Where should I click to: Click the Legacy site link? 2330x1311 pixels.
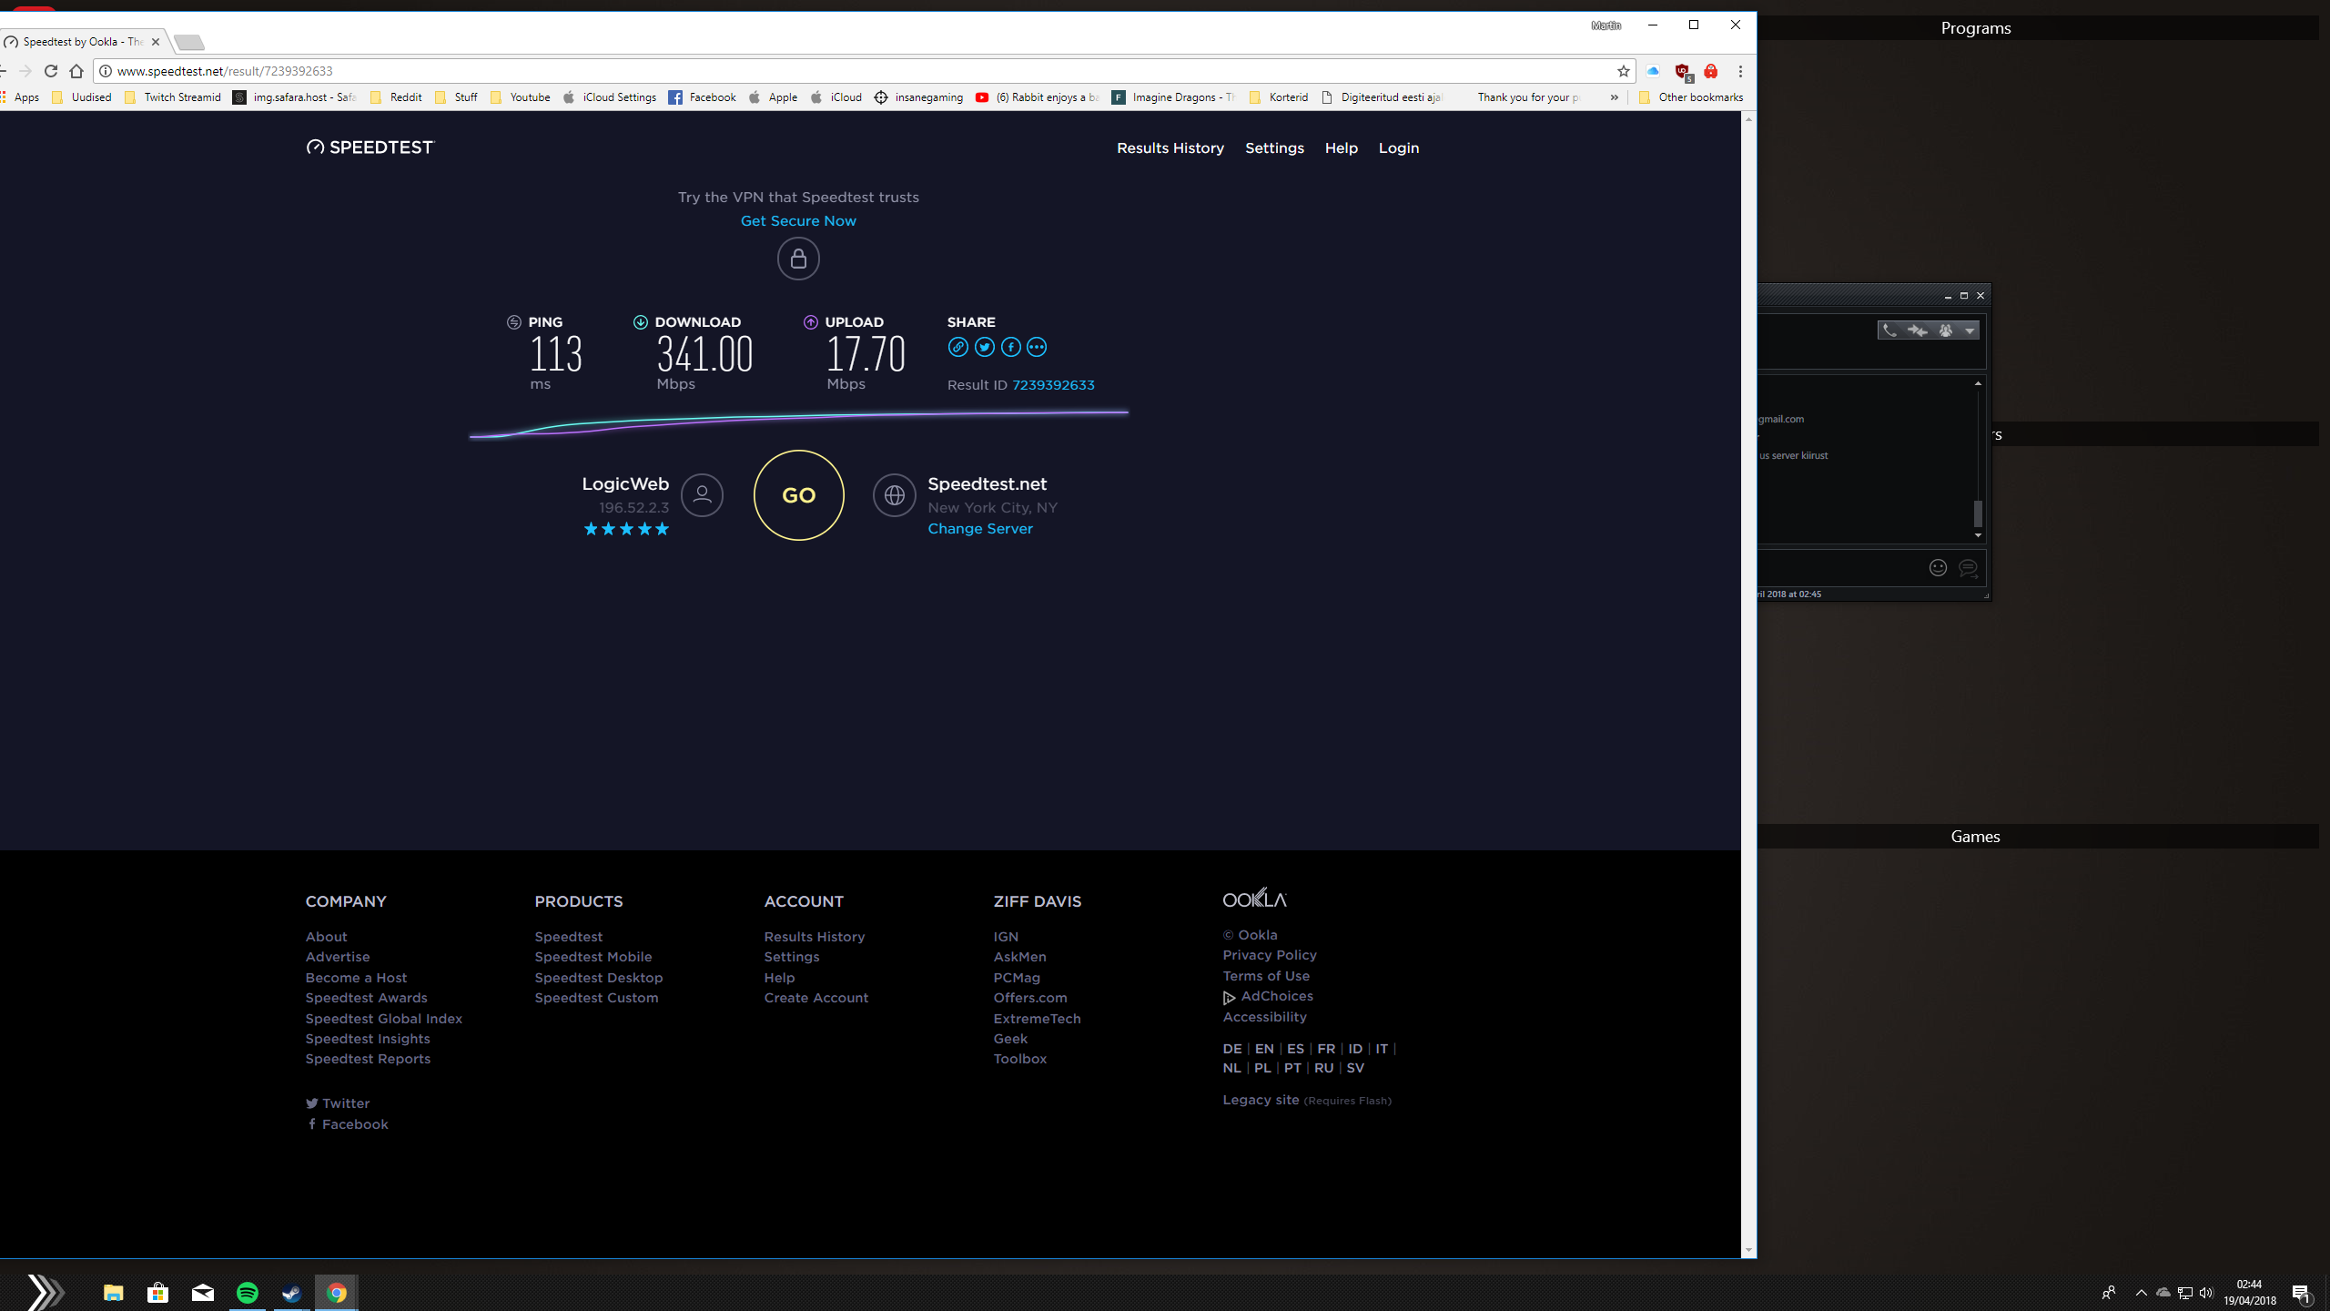coord(1261,1100)
